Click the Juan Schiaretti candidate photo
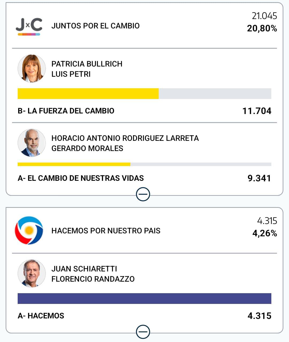Image resolution: width=289 pixels, height=342 pixels. click(32, 273)
